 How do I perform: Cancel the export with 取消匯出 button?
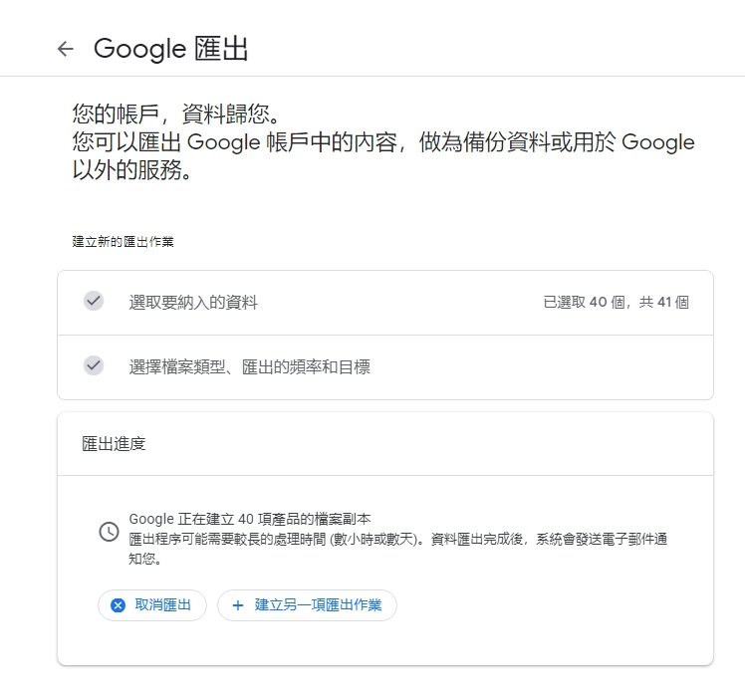[152, 605]
